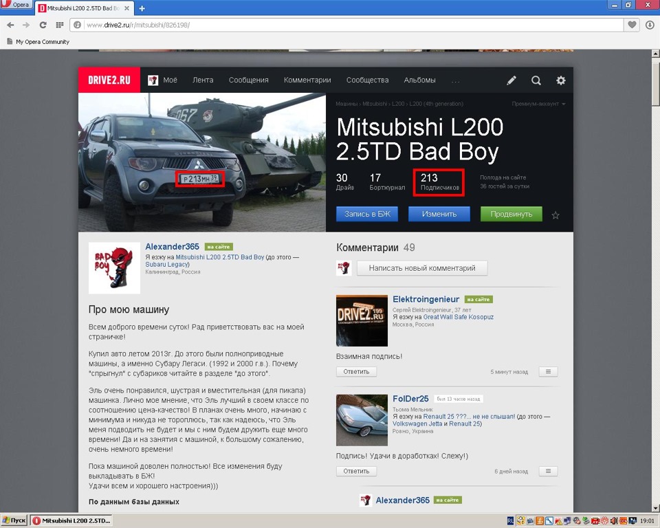Click the tray clock showing 19:01
Image resolution: width=660 pixels, height=528 pixels.
click(x=648, y=521)
